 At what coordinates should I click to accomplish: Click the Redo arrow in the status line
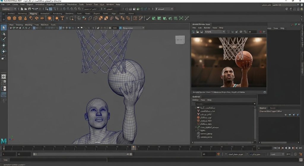[x=37, y=9]
